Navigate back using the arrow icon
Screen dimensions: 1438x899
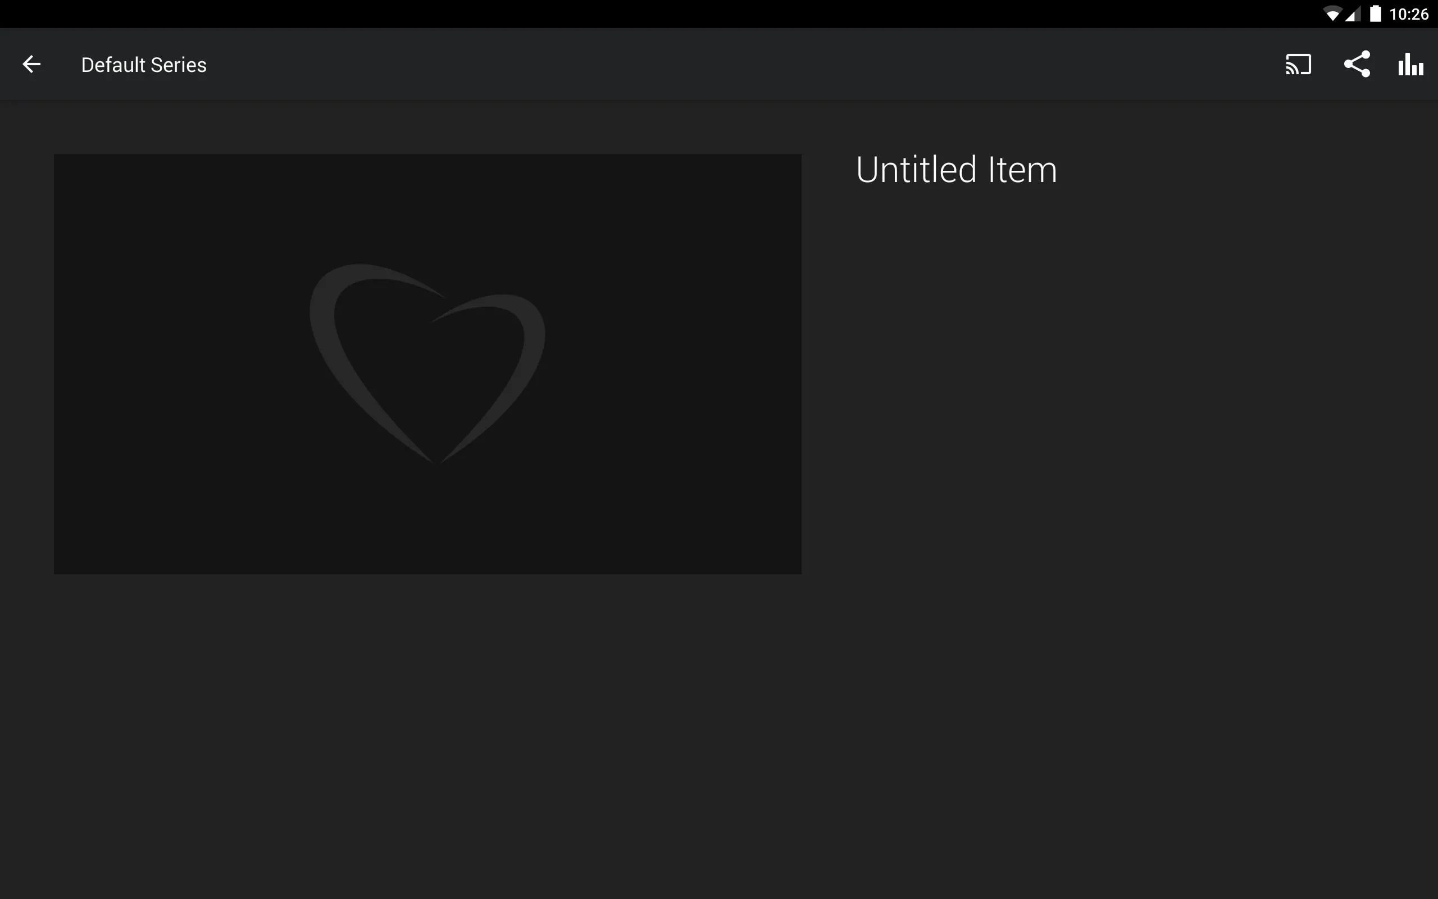pyautogui.click(x=31, y=64)
